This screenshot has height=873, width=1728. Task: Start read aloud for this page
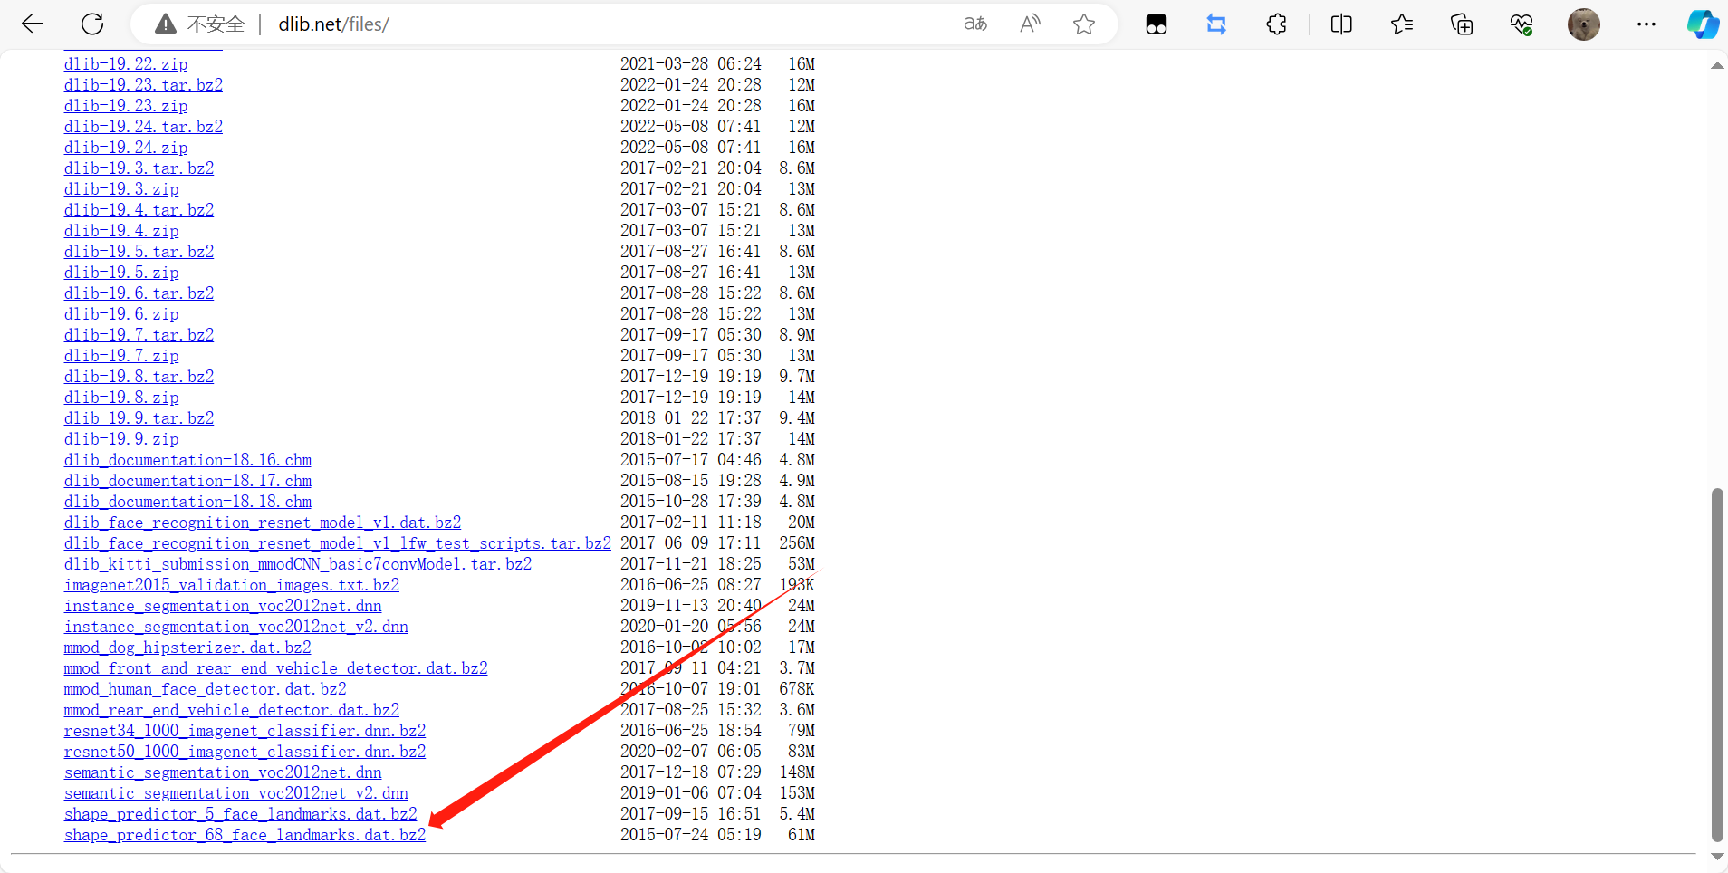(x=1030, y=24)
